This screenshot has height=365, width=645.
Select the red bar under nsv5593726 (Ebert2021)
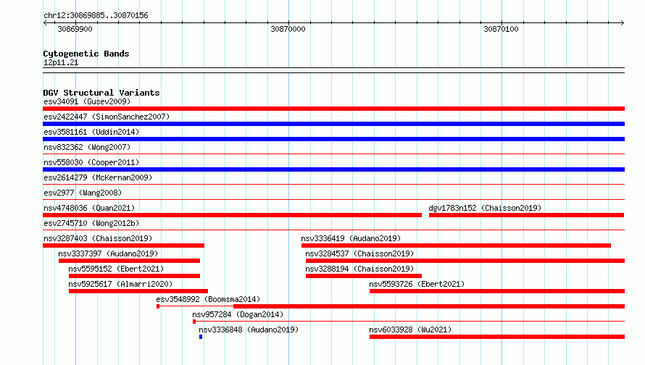(497, 291)
